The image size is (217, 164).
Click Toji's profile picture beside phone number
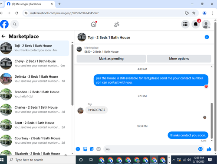pyautogui.click(x=80, y=110)
